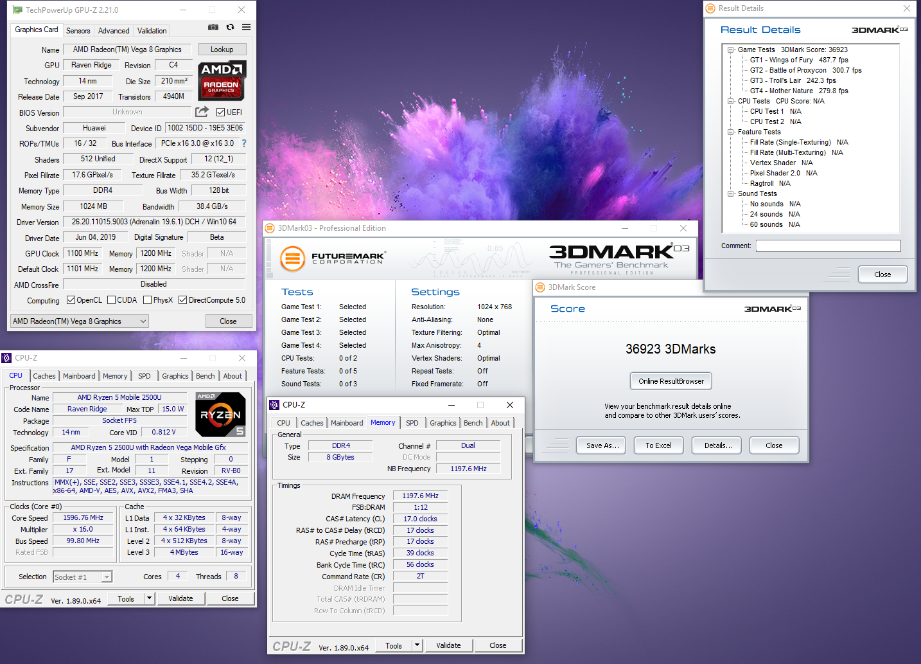This screenshot has width=921, height=664.
Task: Click the 36923 3DMarks score text
Action: (x=671, y=349)
